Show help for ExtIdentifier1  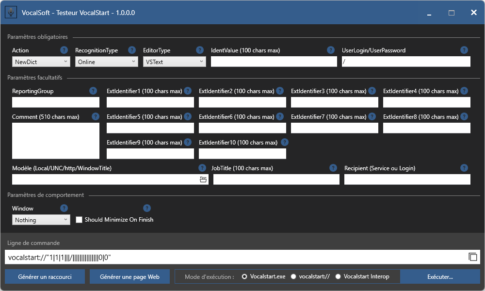pyautogui.click(x=188, y=91)
